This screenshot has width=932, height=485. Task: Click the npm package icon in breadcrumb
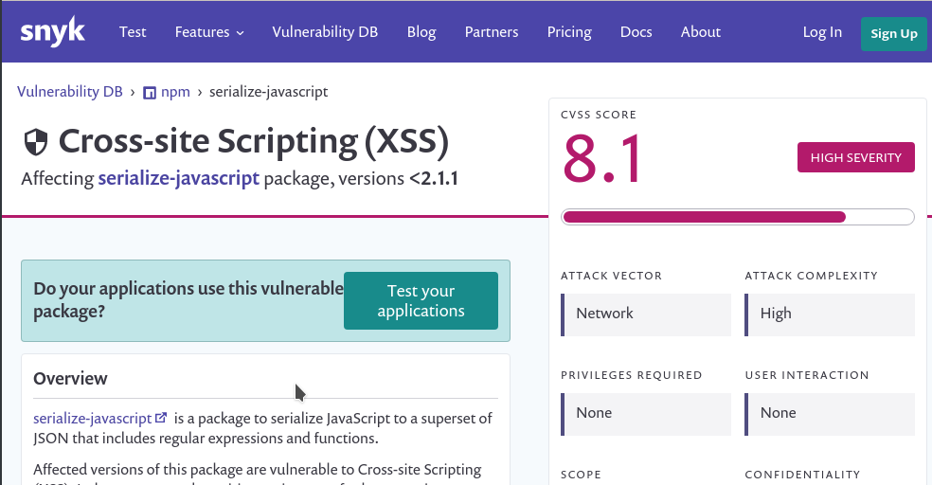point(150,93)
